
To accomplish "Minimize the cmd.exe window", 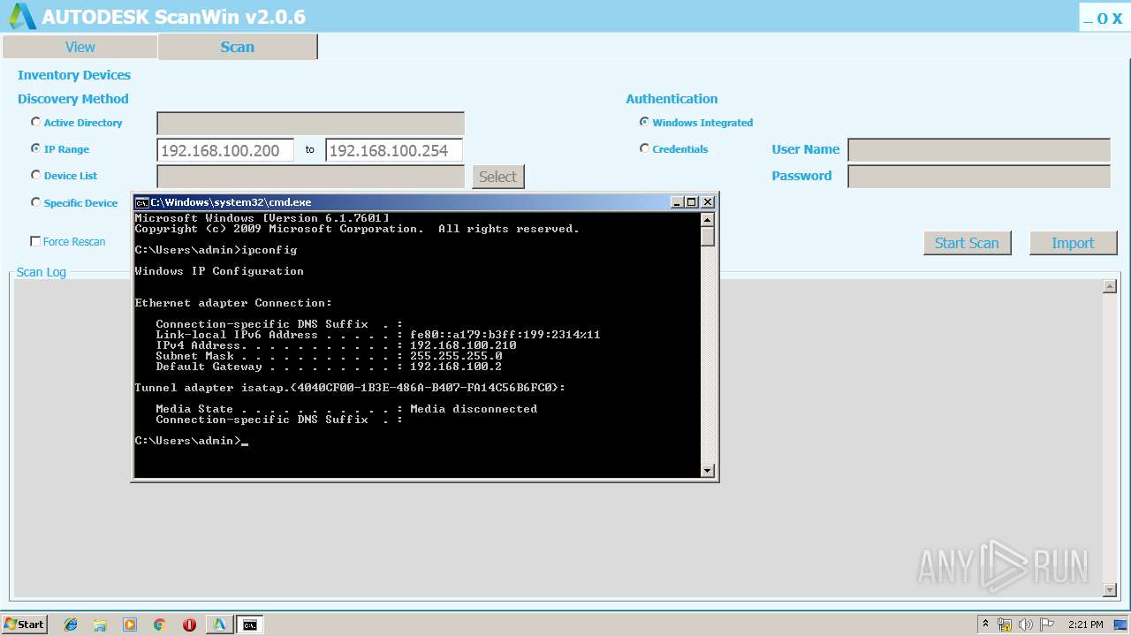I will [x=677, y=202].
